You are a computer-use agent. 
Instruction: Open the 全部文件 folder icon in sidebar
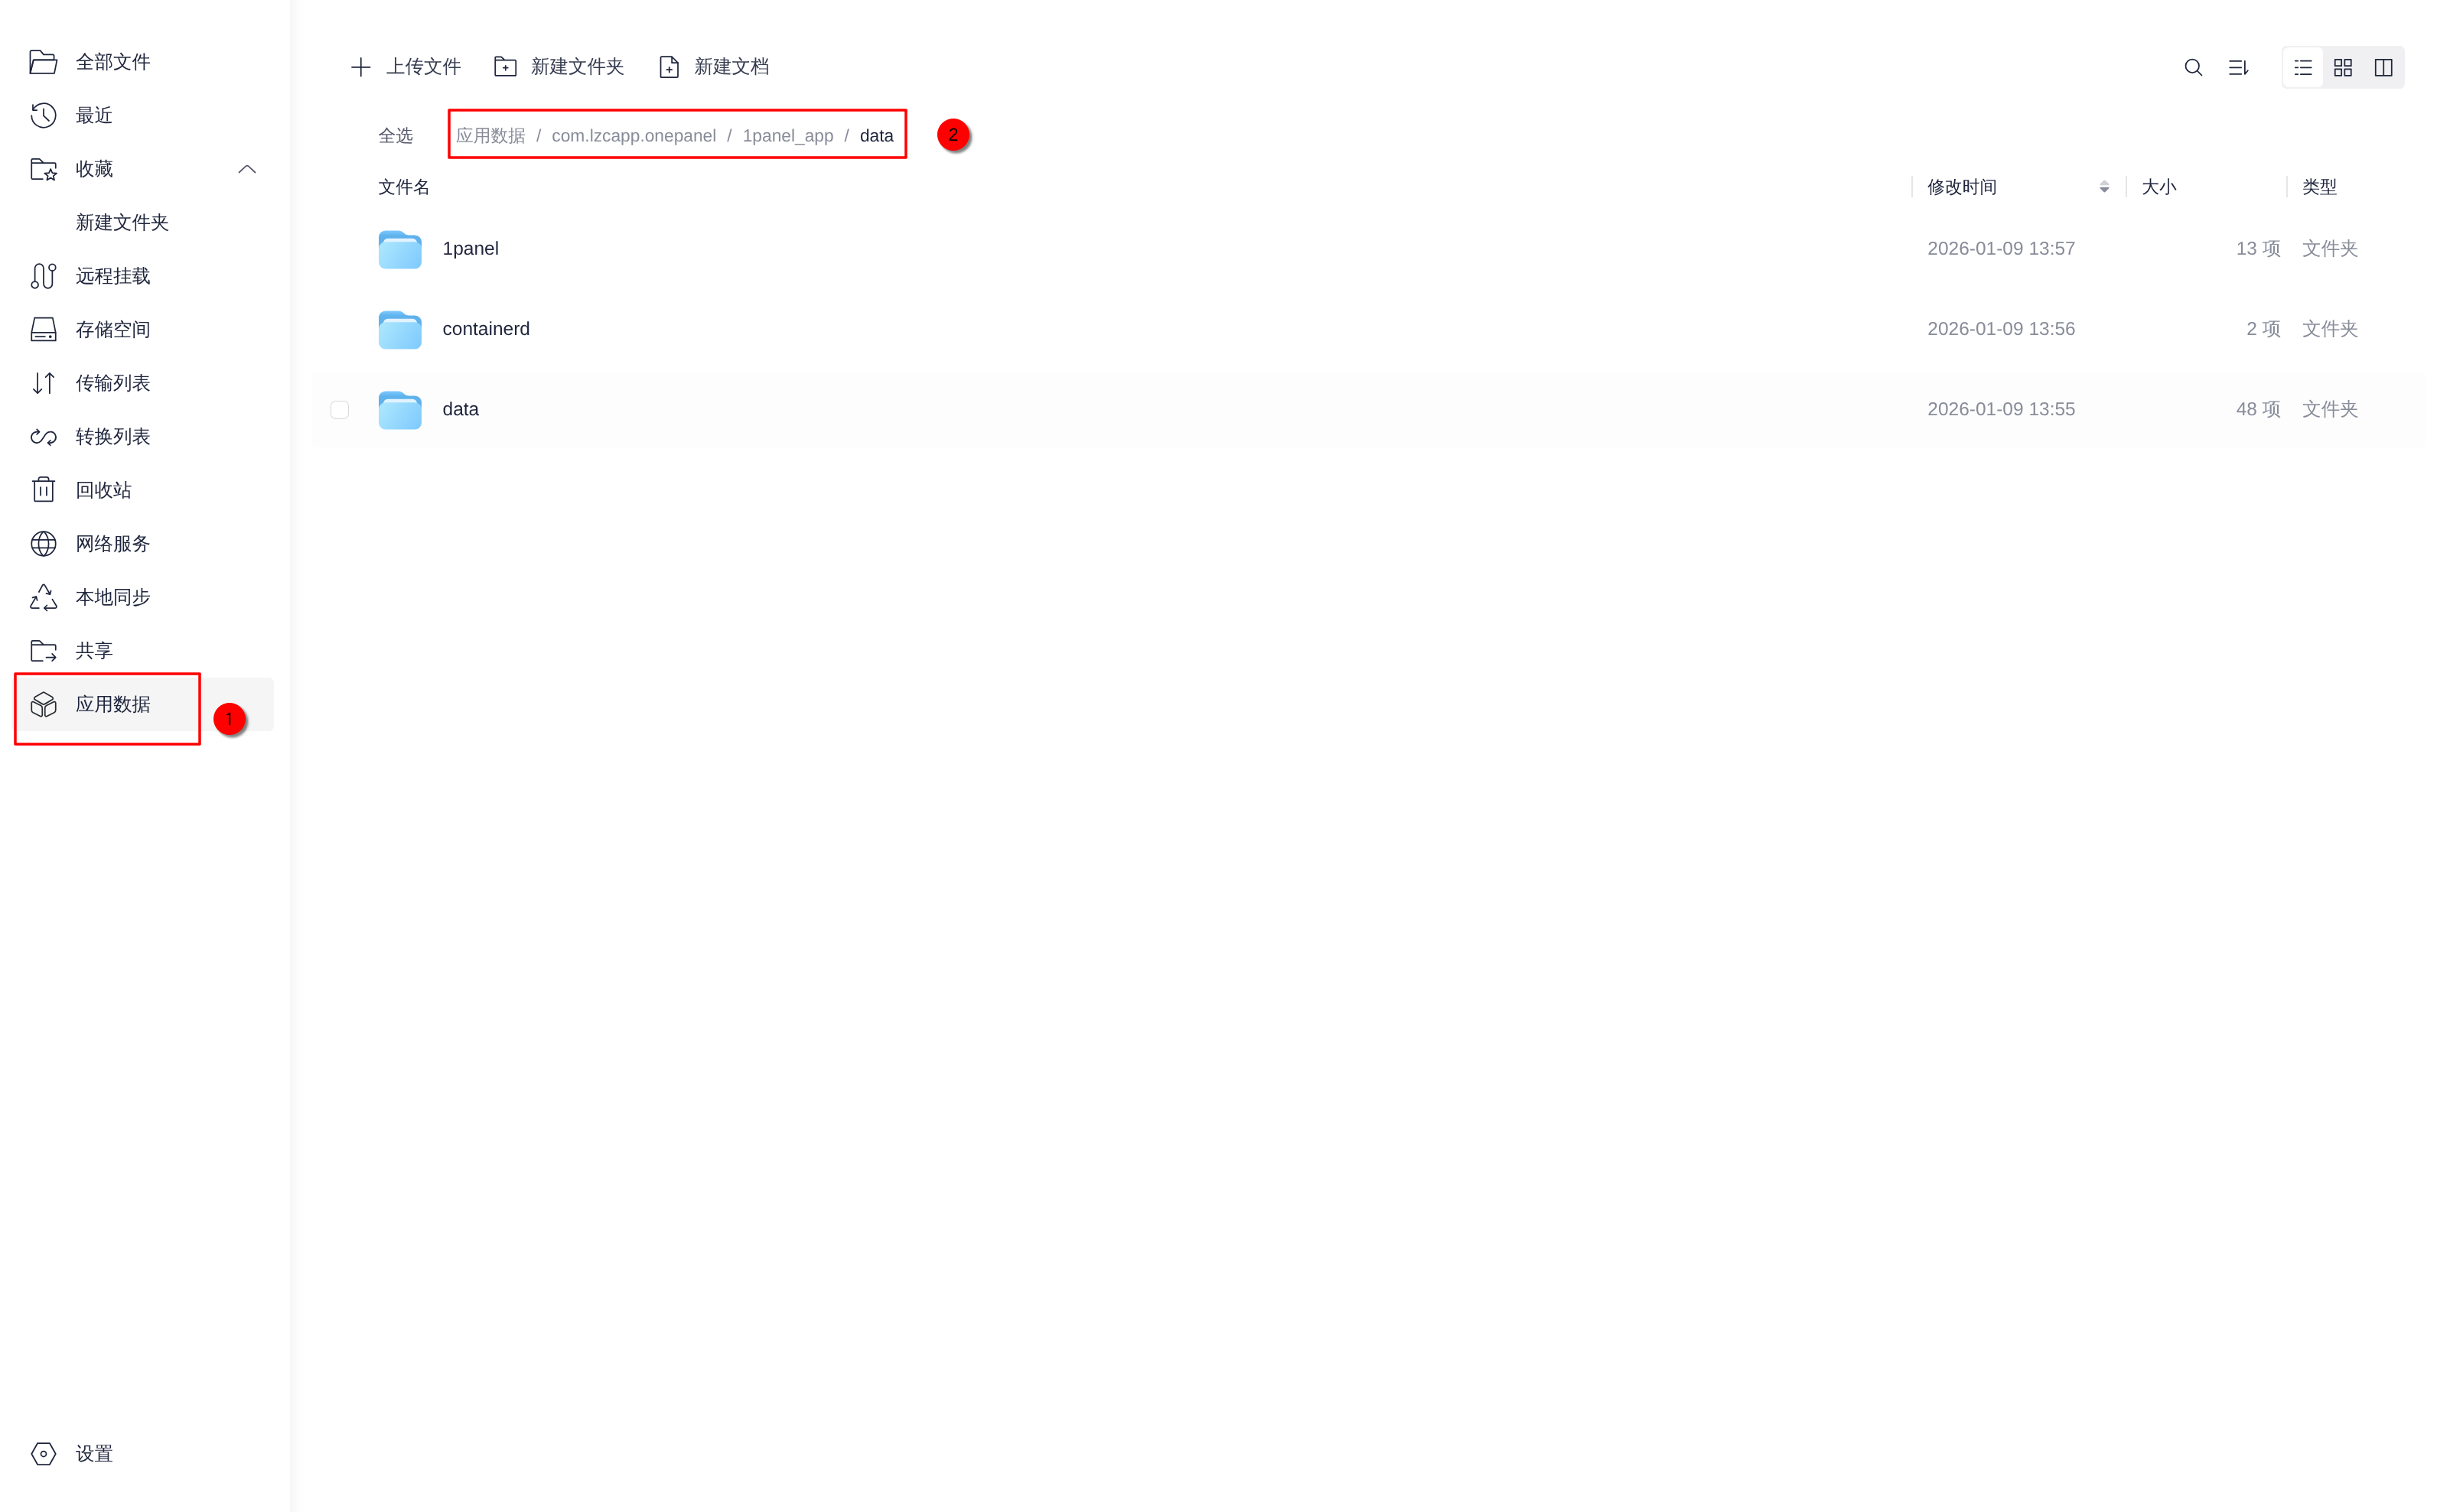(43, 62)
